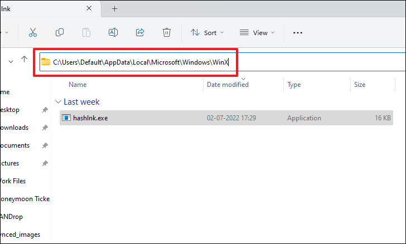Click the Rename icon in toolbar
This screenshot has width=406, height=244.
tap(113, 33)
